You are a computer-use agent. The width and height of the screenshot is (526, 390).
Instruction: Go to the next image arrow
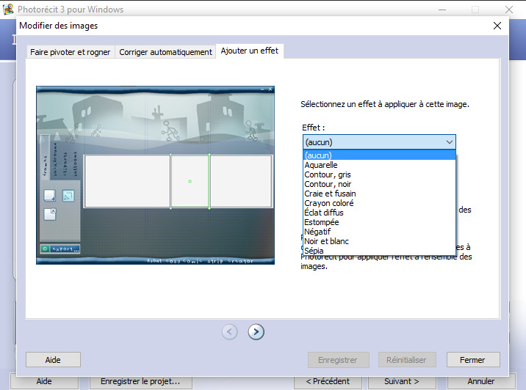pyautogui.click(x=256, y=332)
